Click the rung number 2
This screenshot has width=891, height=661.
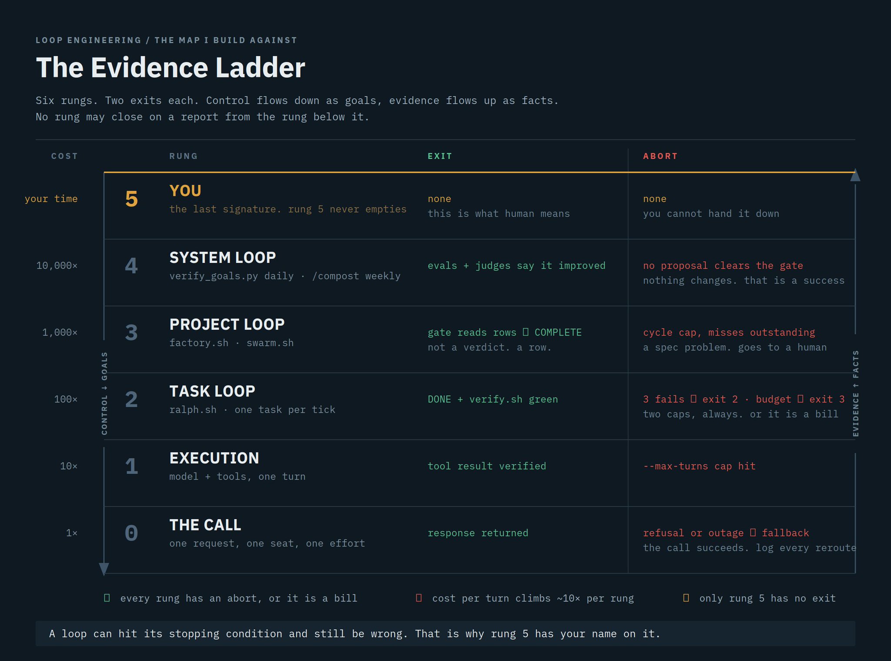click(x=131, y=399)
